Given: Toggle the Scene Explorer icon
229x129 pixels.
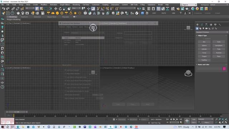Looking at the screenshot, I should [149, 9].
